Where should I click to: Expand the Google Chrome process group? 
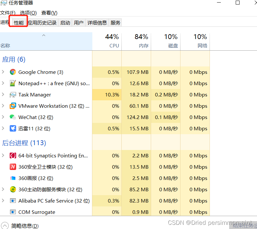[3, 72]
